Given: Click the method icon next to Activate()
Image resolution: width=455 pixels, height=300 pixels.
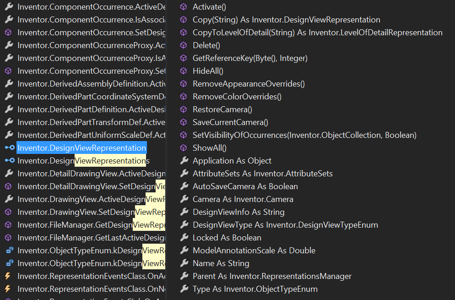Looking at the screenshot, I should (x=184, y=7).
